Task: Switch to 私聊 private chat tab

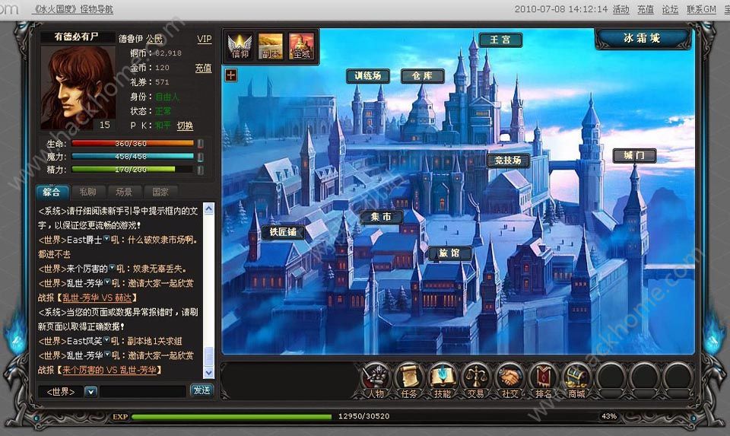Action: coord(87,192)
